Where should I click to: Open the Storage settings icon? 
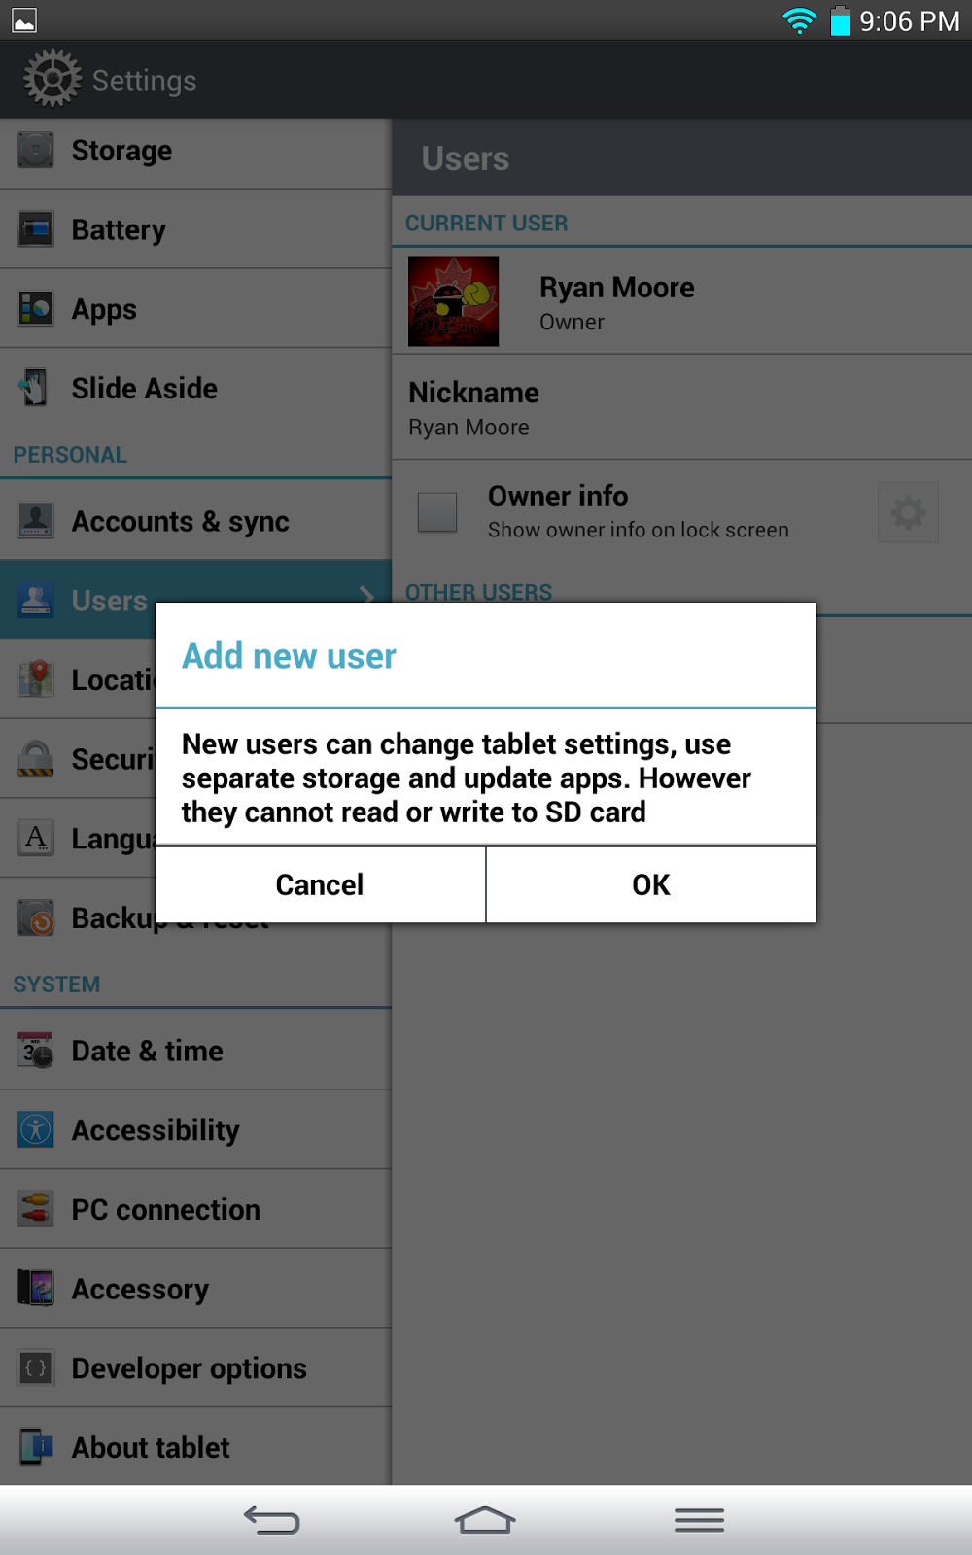click(x=36, y=151)
